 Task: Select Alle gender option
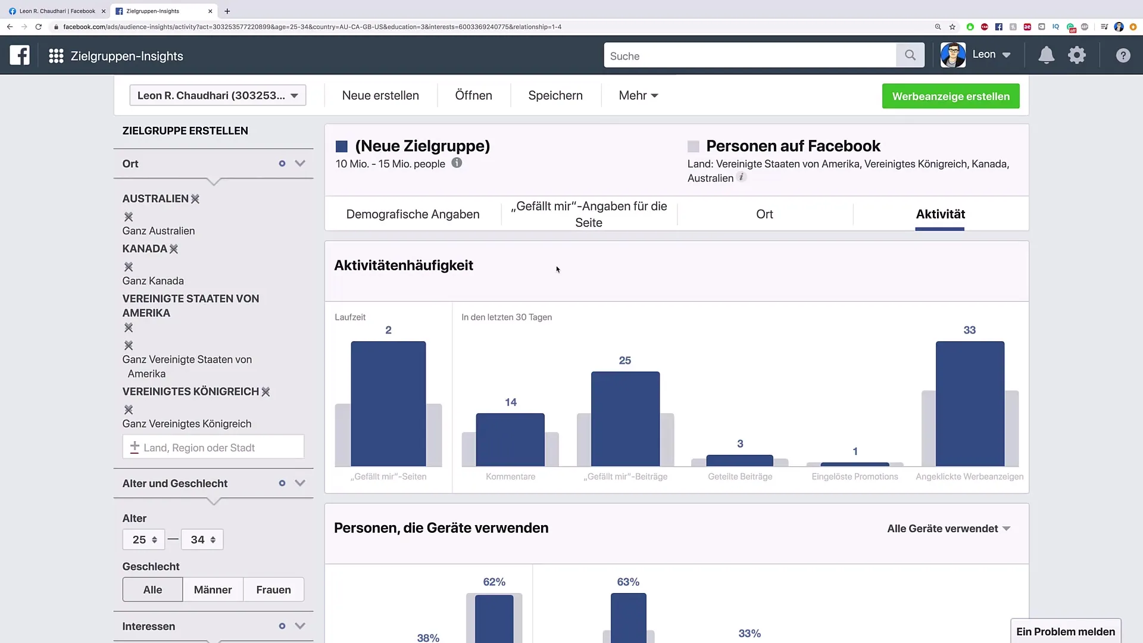click(152, 589)
